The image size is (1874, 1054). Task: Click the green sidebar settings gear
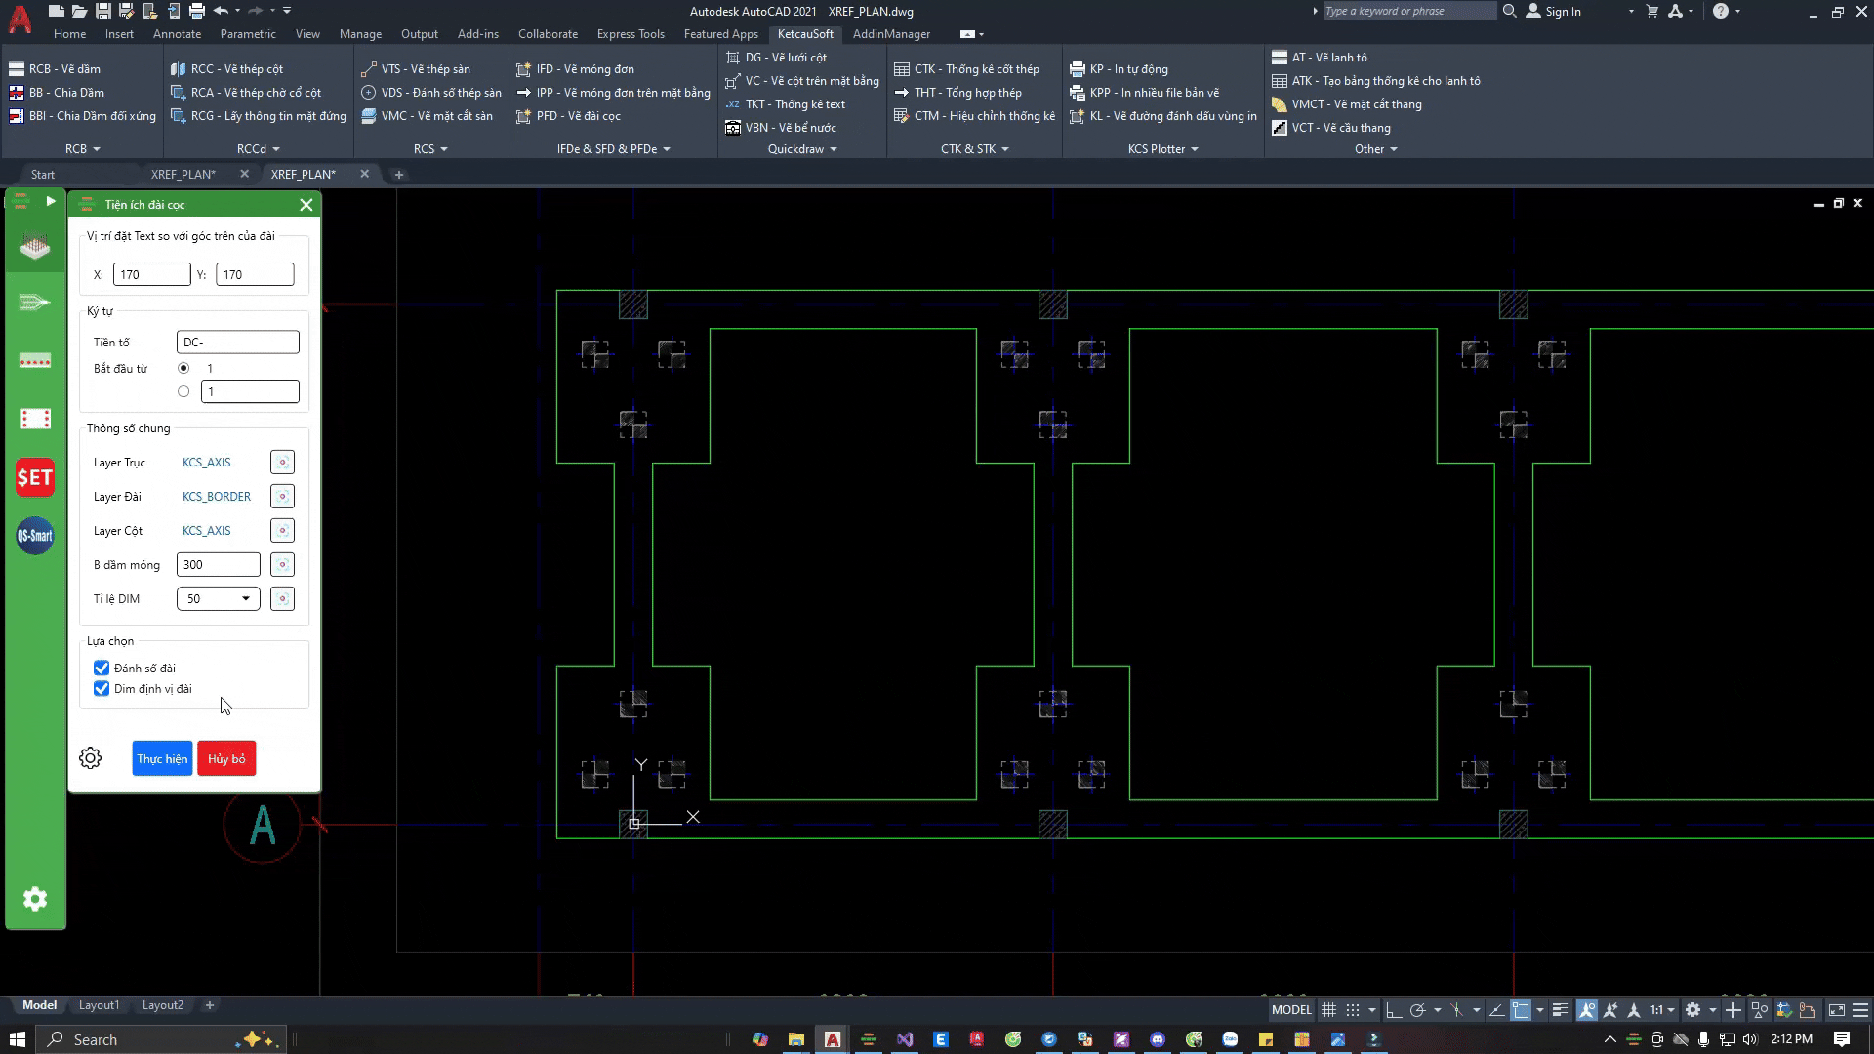coord(35,899)
